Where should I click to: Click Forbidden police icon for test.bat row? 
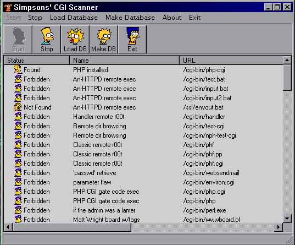click(18, 79)
